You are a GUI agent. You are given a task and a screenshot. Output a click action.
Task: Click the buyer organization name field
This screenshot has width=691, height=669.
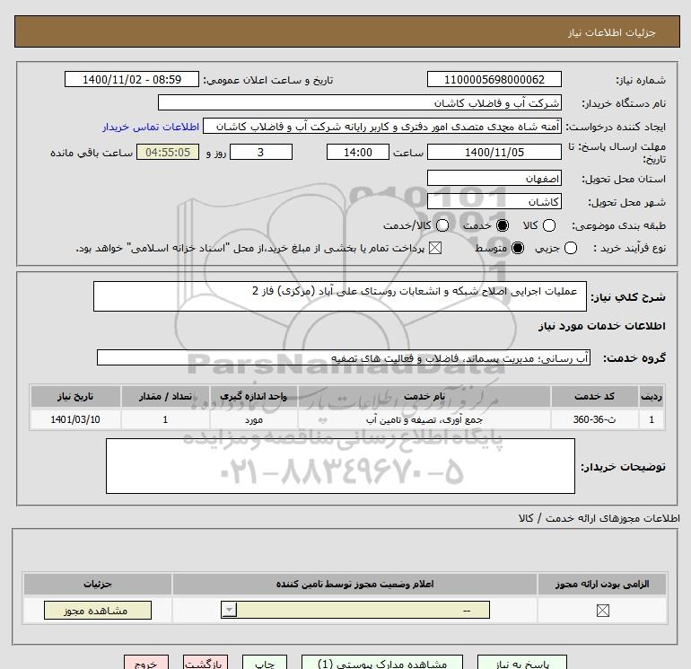click(360, 102)
